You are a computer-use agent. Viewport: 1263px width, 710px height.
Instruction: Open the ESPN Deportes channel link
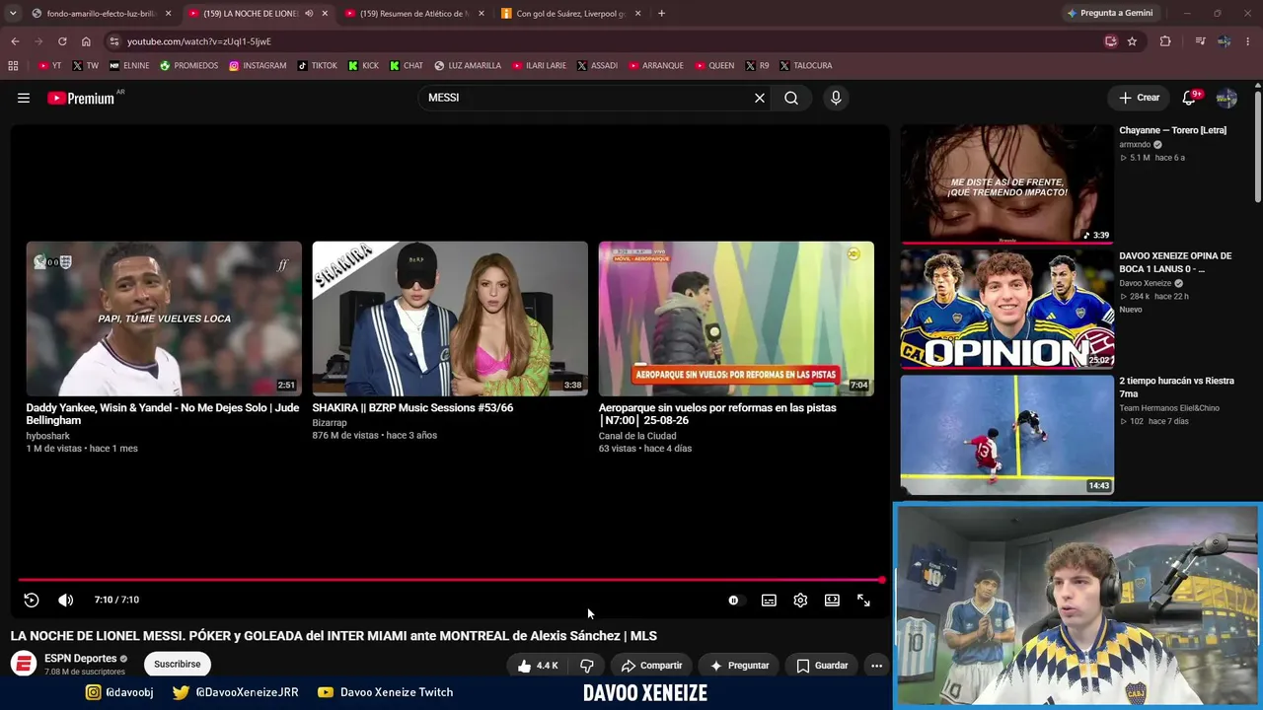click(80, 659)
